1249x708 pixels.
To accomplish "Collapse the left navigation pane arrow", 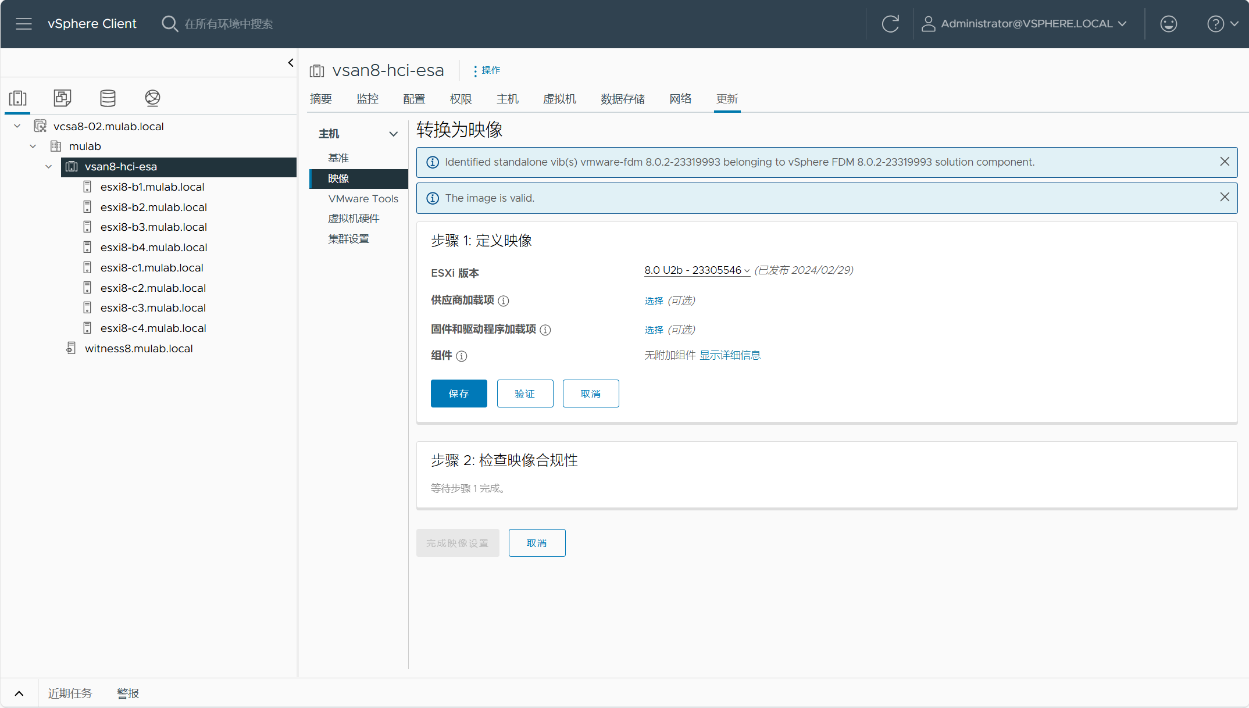I will coord(291,63).
